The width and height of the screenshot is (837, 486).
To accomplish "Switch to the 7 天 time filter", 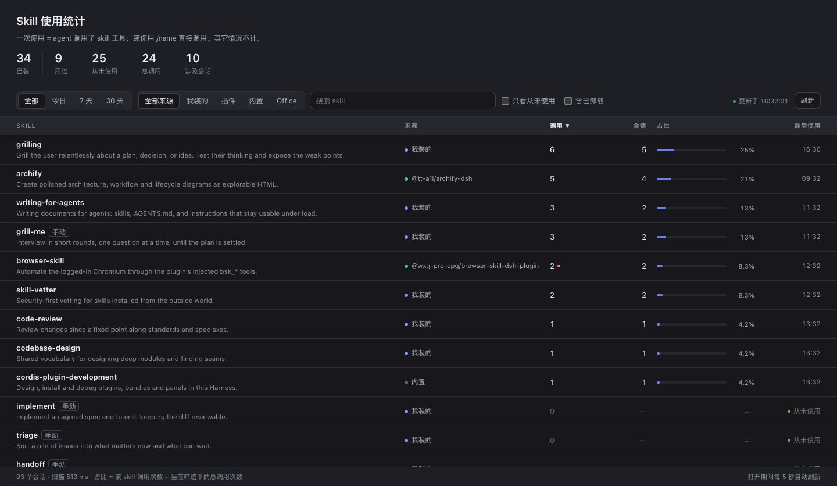I will (86, 101).
